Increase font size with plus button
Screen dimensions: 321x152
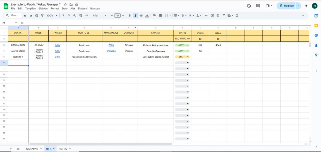pos(123,16)
